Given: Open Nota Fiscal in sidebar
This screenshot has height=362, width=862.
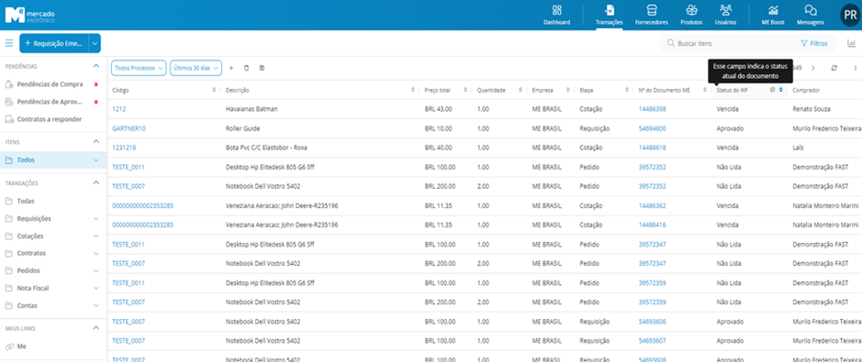Looking at the screenshot, I should (x=33, y=288).
